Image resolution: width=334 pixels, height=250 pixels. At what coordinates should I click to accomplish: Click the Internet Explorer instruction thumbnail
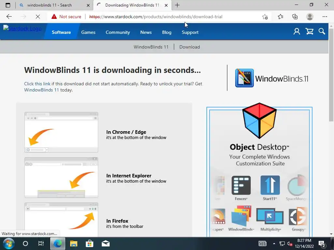pyautogui.click(x=61, y=177)
